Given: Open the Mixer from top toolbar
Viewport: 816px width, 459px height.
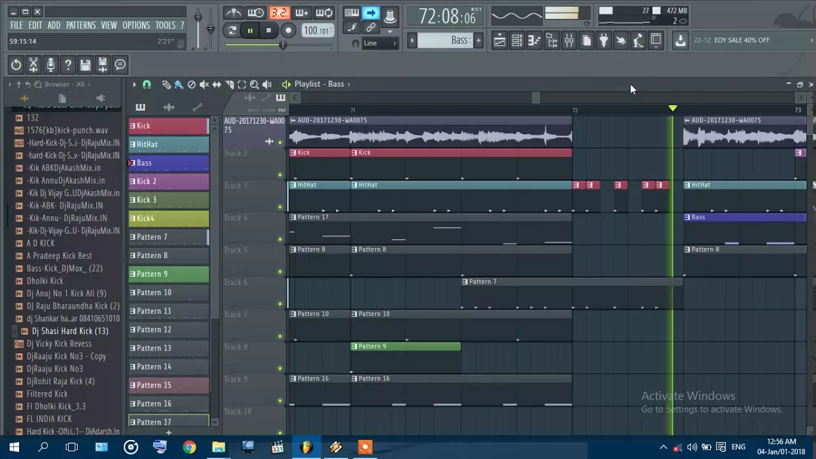Looking at the screenshot, I should (x=569, y=41).
